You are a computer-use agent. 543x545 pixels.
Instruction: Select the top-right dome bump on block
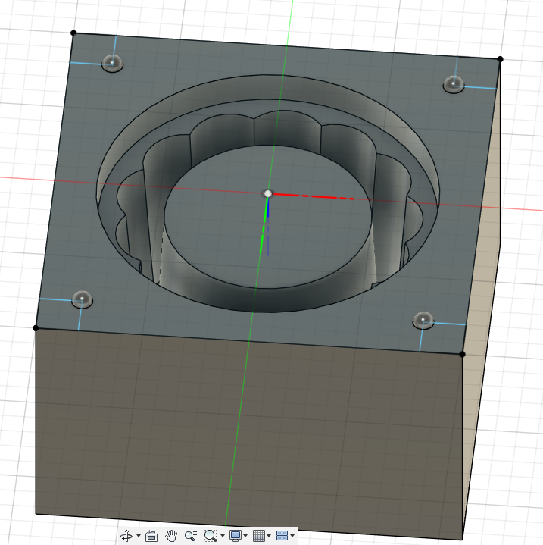[454, 85]
